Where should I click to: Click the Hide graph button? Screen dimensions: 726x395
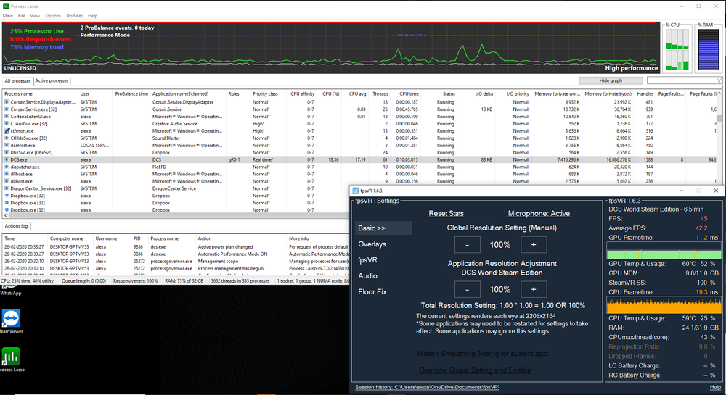pos(611,80)
